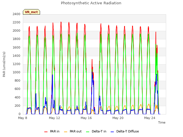183x137 pixels.
Task: Toggle the Delta-T Diffuse legend entry
Action: [x=125, y=131]
